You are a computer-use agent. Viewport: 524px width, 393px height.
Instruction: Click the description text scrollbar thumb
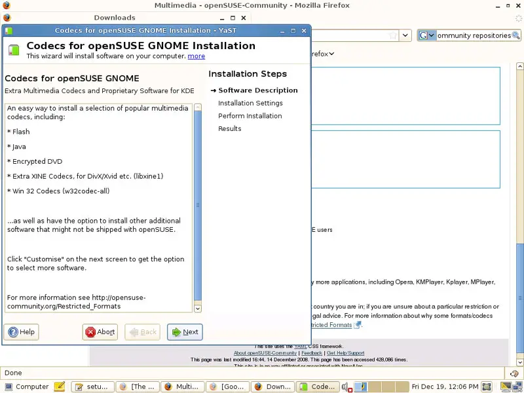198,205
